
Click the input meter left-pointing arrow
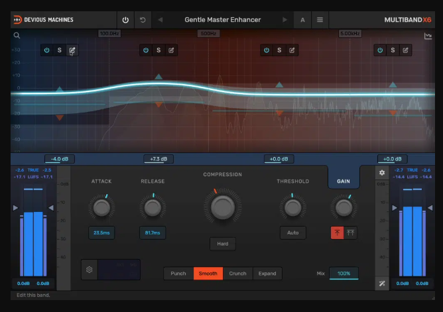[51, 208]
